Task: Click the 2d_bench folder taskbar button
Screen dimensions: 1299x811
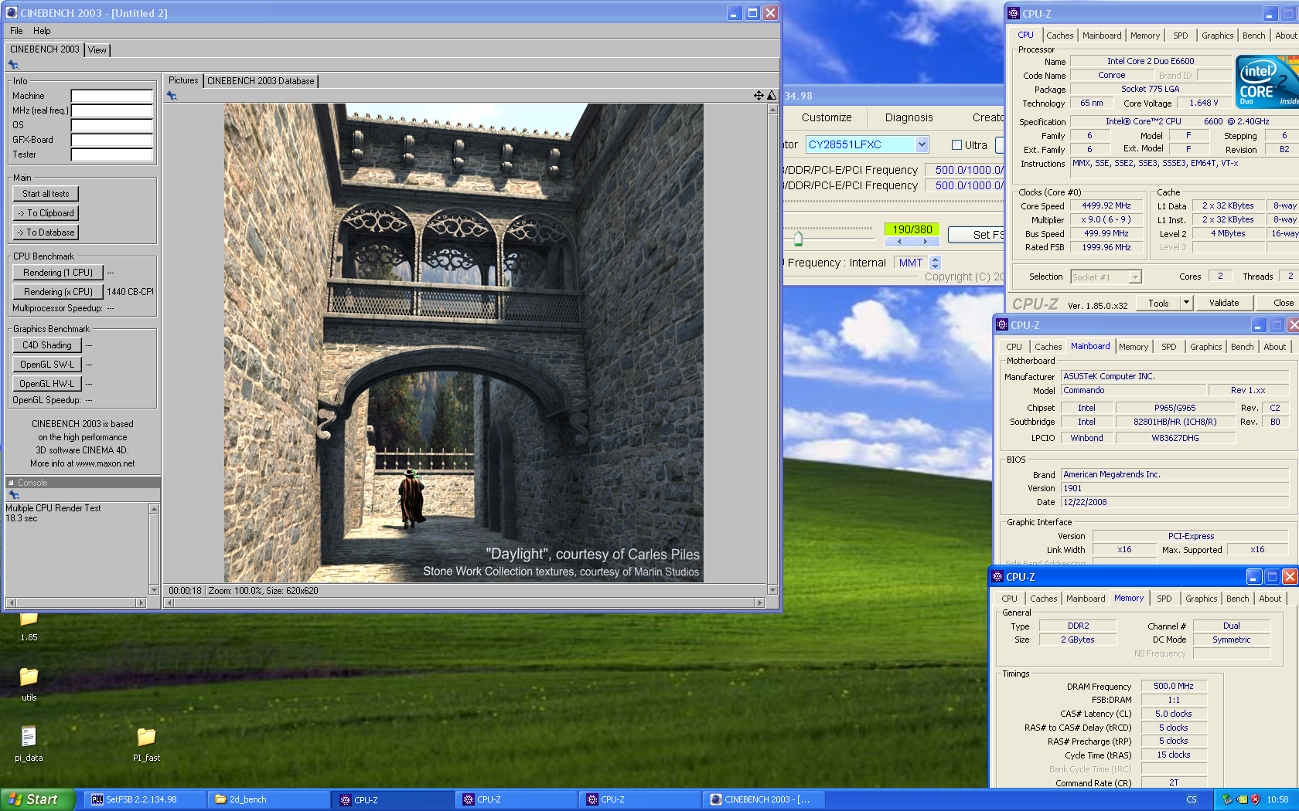Action: pos(269,799)
